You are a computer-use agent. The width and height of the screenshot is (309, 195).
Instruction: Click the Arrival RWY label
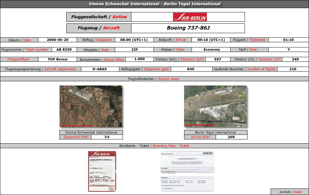[x=200, y=137]
